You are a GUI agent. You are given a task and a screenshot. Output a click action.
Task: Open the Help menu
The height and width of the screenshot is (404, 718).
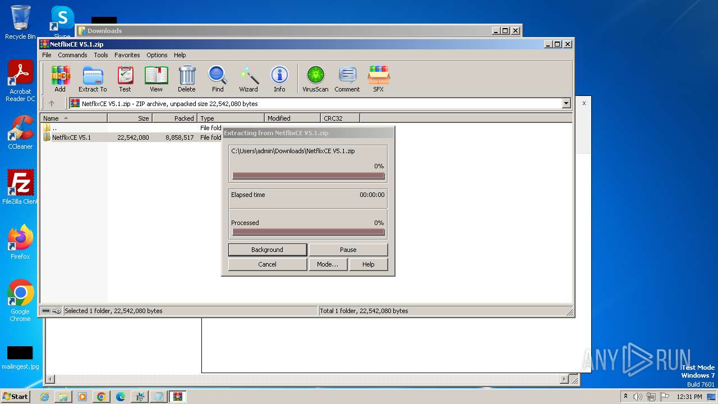point(179,55)
